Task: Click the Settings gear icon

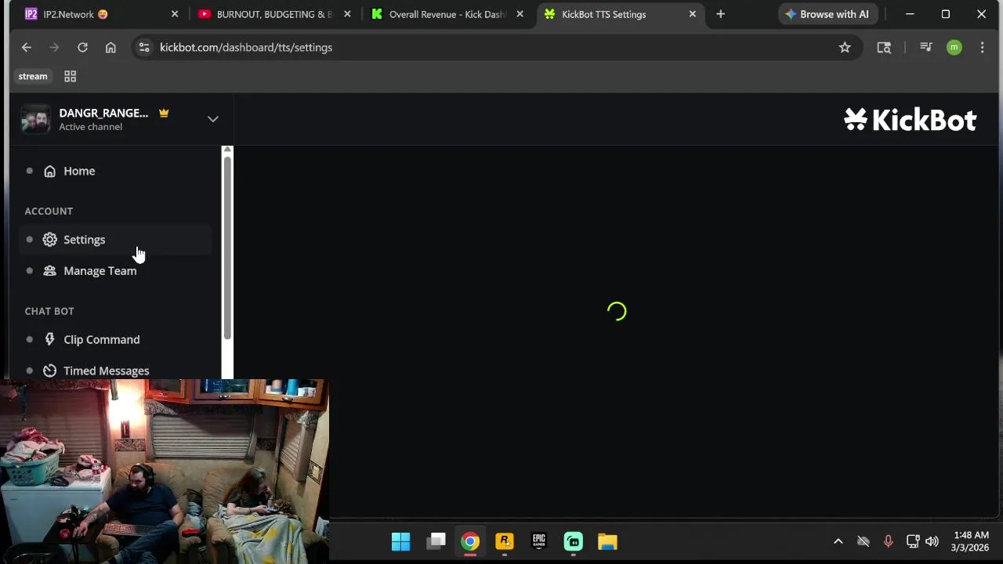Action: point(49,240)
